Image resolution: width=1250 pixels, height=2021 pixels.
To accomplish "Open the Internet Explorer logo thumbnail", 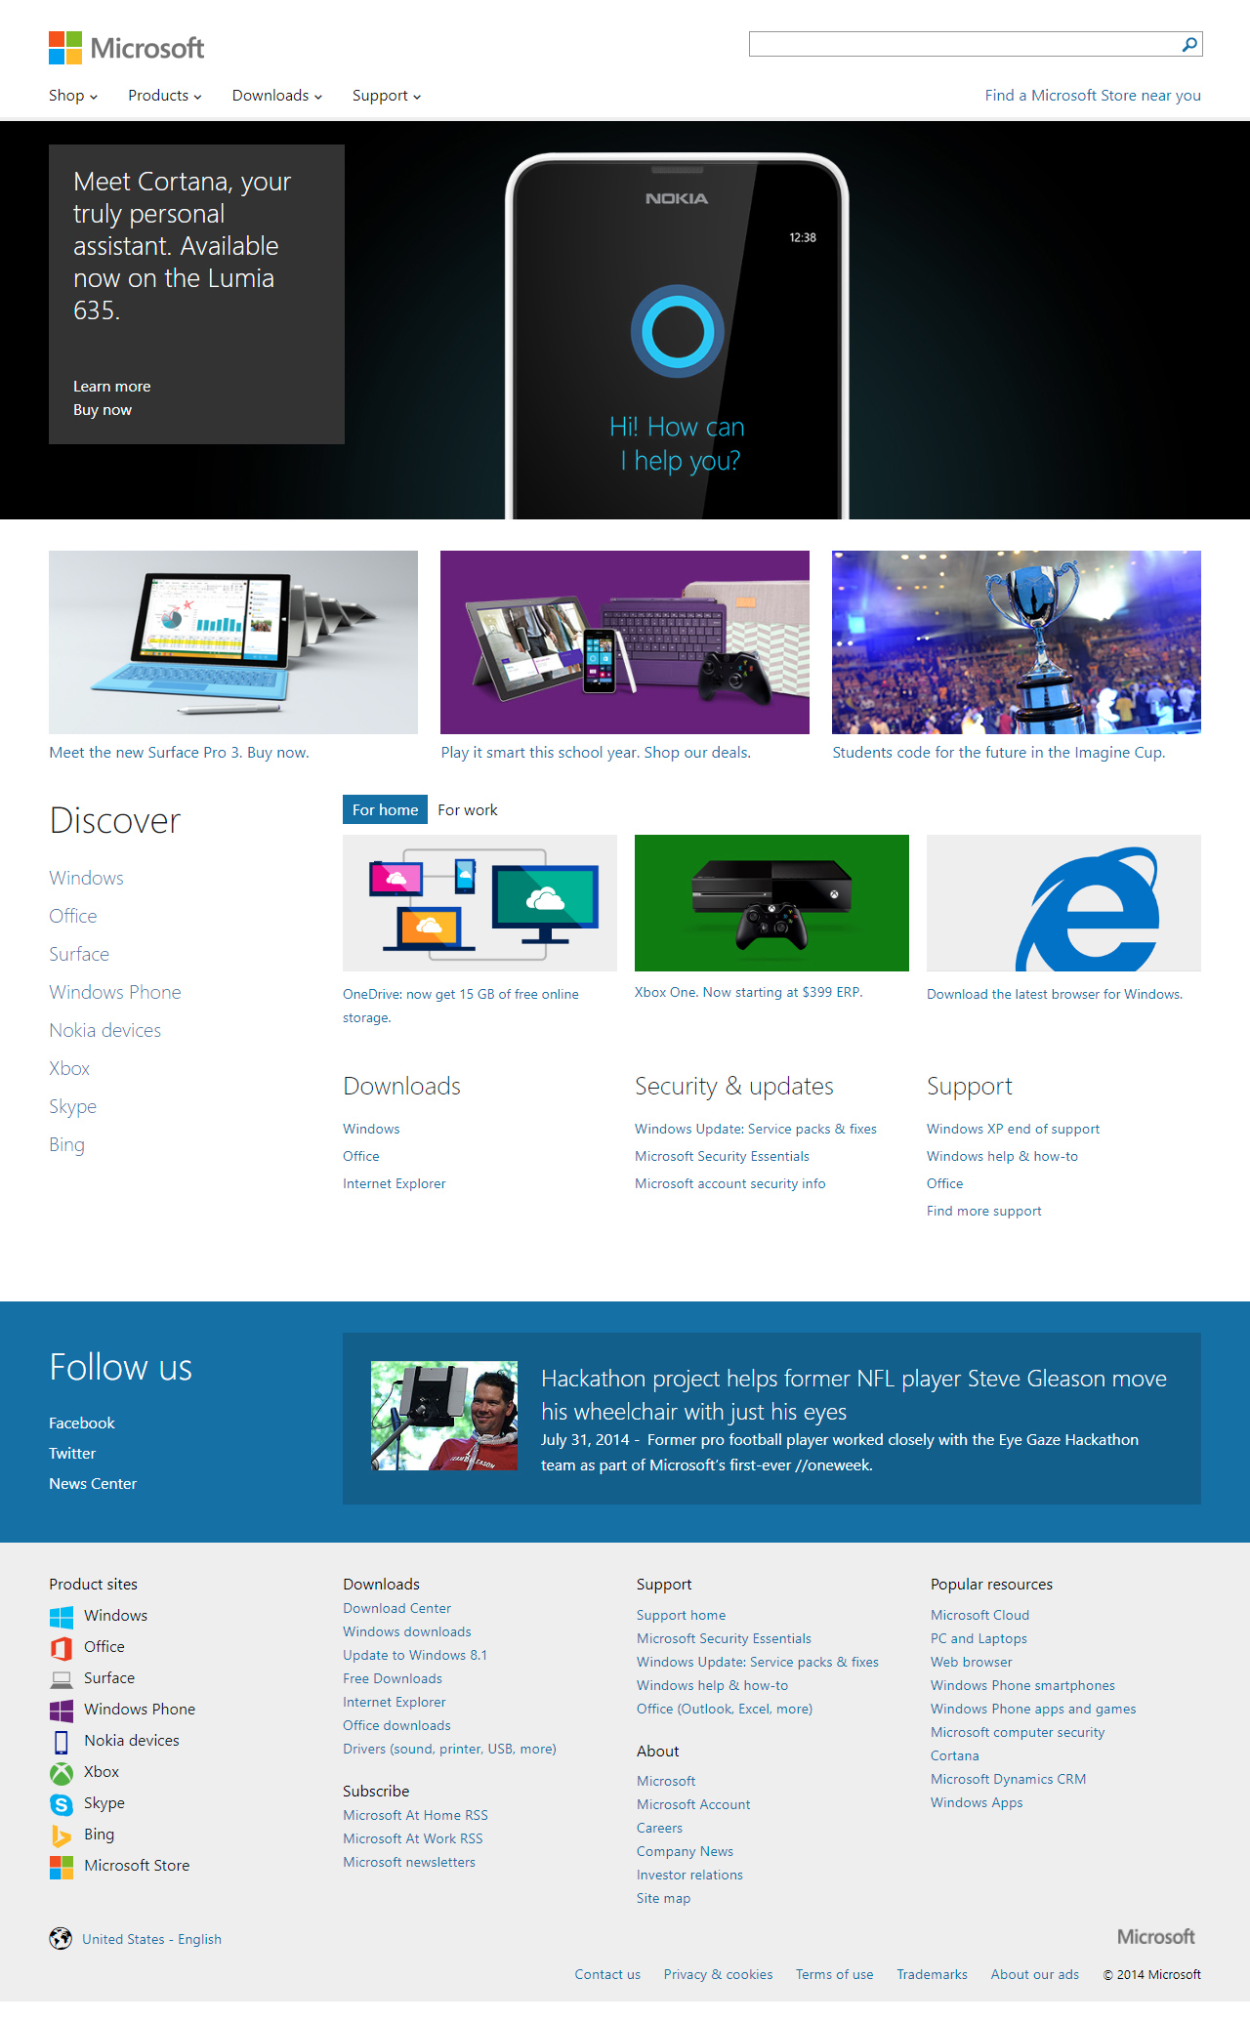I will click(1063, 903).
